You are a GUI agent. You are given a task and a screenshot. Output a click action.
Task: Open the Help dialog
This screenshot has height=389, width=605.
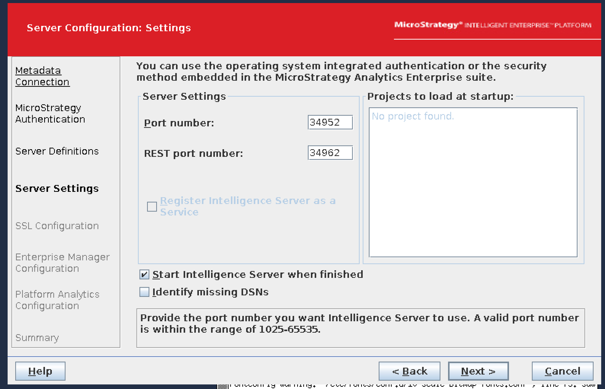point(40,371)
